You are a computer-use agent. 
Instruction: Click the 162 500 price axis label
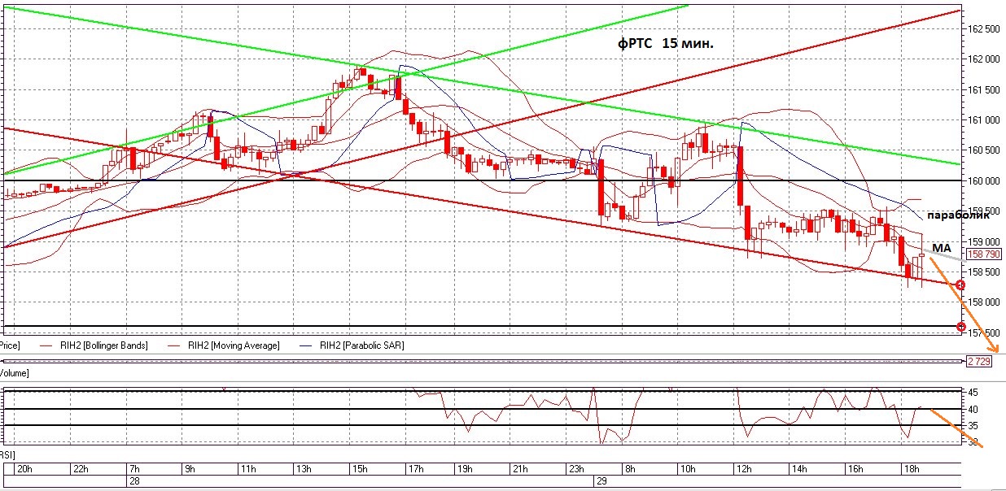[x=982, y=29]
